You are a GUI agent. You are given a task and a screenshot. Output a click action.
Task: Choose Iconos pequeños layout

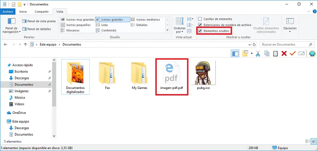tap(76, 25)
